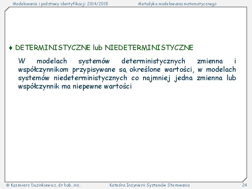Viewport: 252px width, 189px height.
Task: Click the slide number 24
Action: (x=244, y=185)
